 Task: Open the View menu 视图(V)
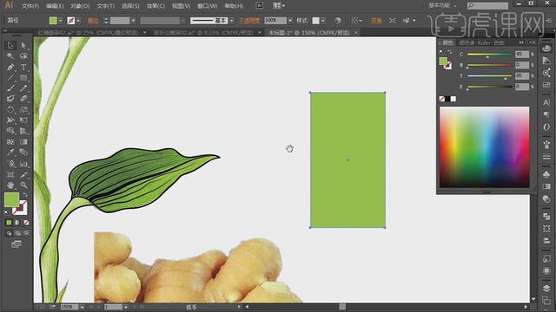182,6
